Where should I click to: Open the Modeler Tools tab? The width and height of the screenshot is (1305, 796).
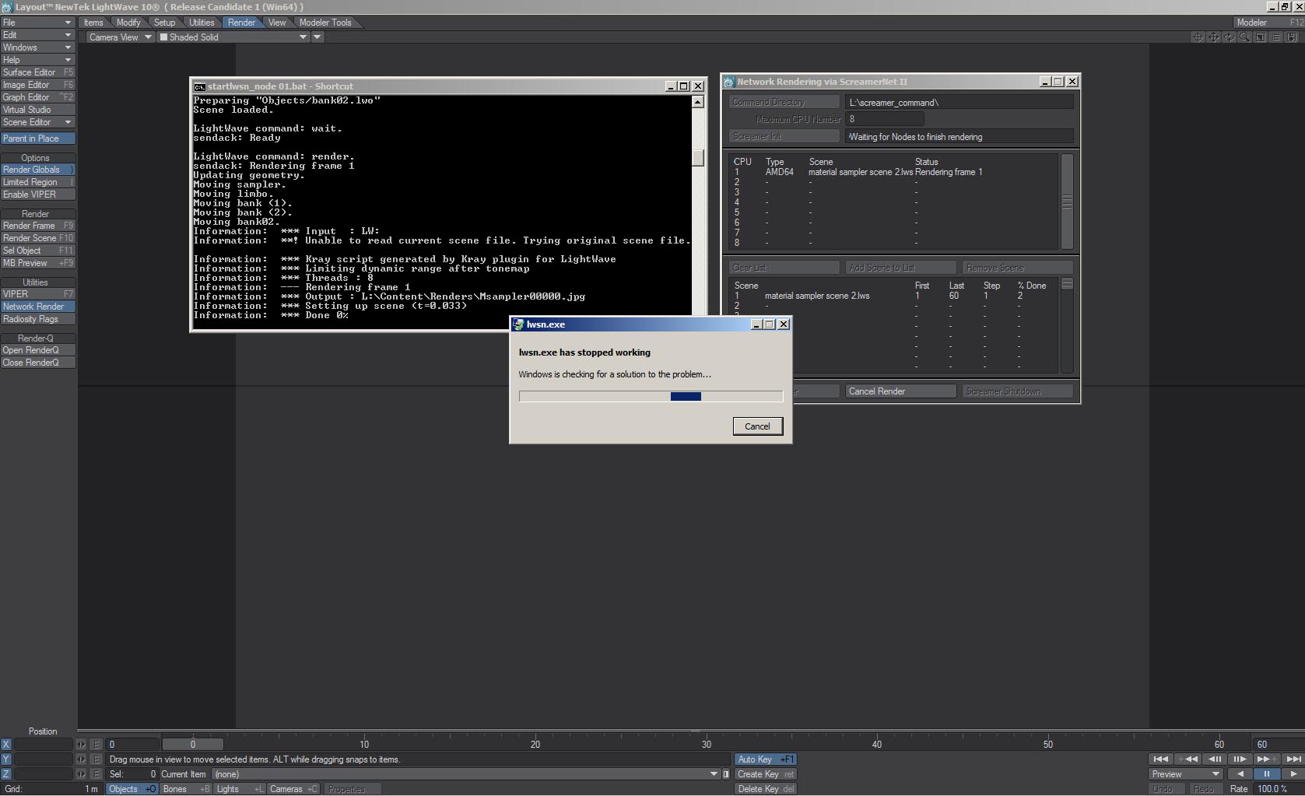click(x=325, y=23)
